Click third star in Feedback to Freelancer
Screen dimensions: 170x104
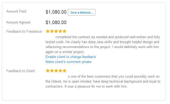coord(56,31)
